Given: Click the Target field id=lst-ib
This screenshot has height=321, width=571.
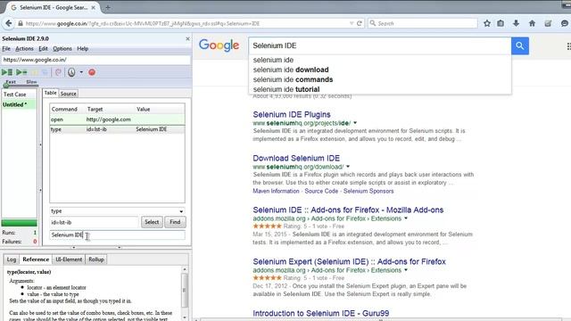Looking at the screenshot, I should (94, 222).
